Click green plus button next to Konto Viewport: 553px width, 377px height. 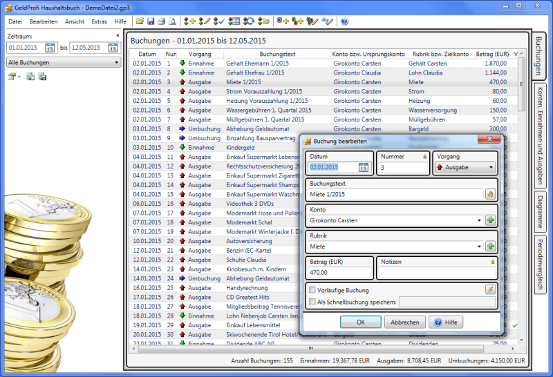[491, 220]
